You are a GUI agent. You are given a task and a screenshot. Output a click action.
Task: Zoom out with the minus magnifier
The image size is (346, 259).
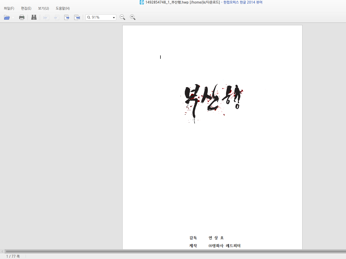[x=123, y=17]
